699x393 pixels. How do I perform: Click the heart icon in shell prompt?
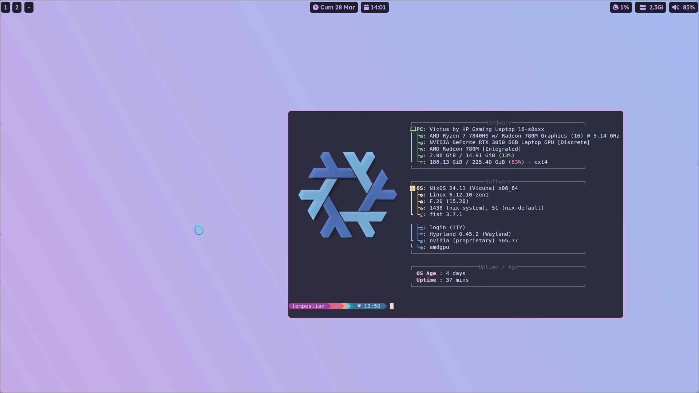point(359,306)
